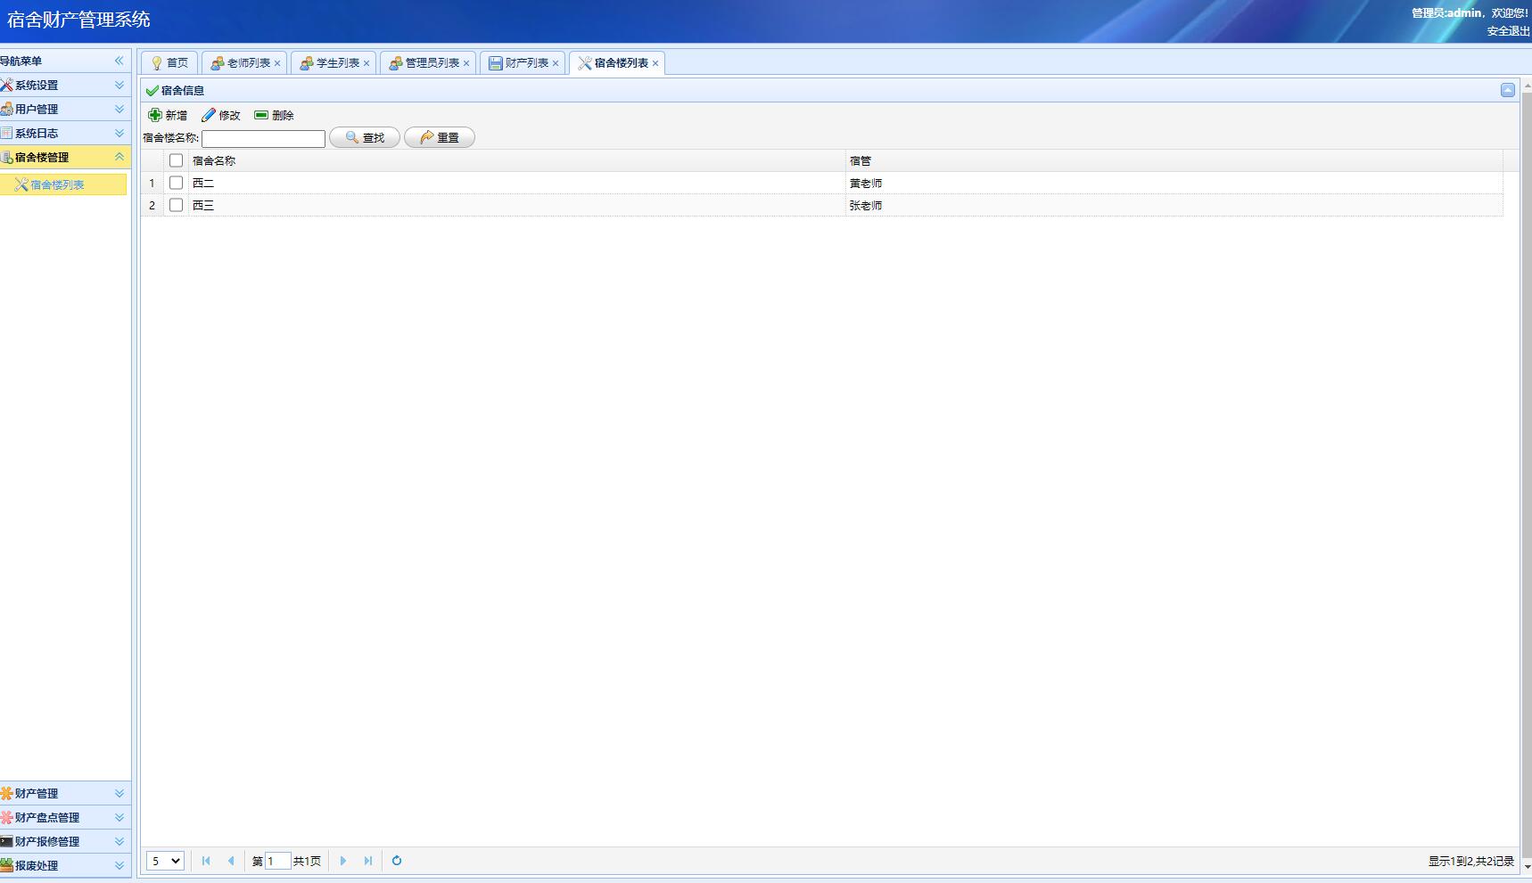1532x883 pixels.
Task: Expand the 用户管理 section in the sidebar
Action: click(x=64, y=109)
